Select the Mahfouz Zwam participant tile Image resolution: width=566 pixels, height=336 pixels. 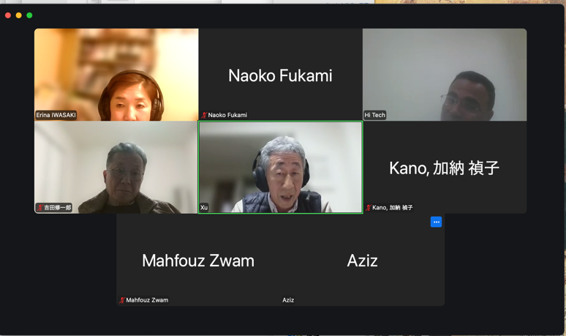(198, 260)
